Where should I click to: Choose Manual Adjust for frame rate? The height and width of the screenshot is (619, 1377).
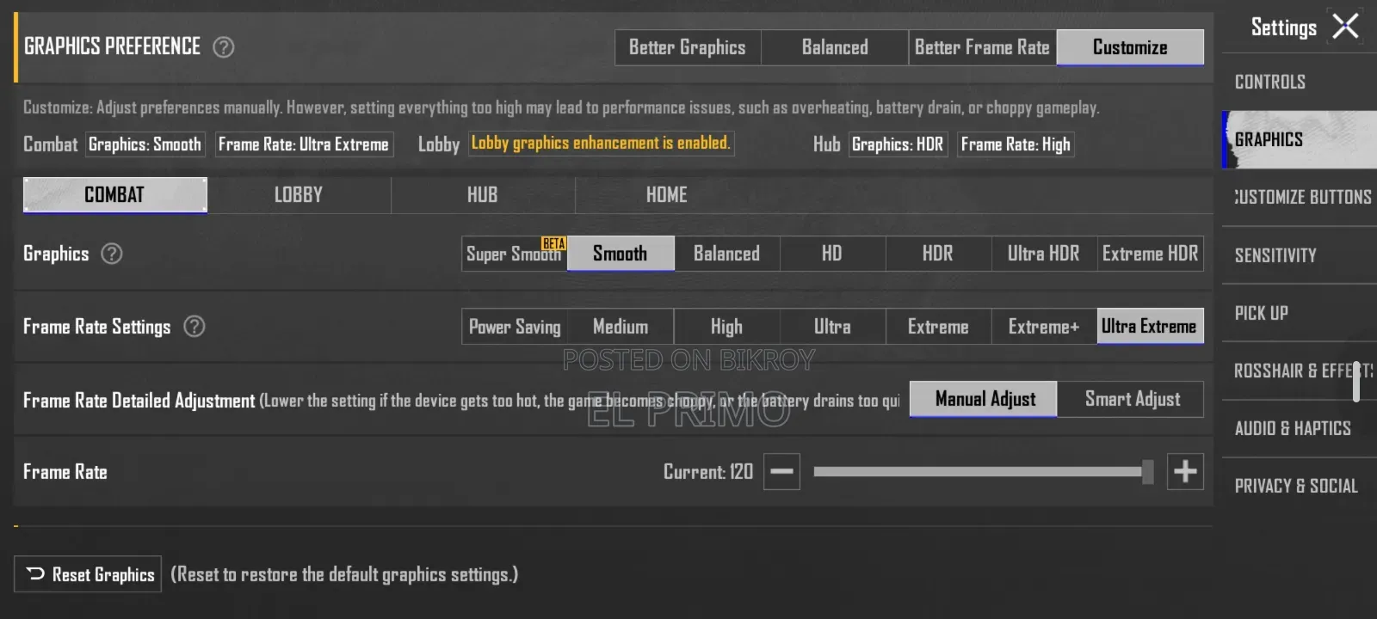pos(984,399)
